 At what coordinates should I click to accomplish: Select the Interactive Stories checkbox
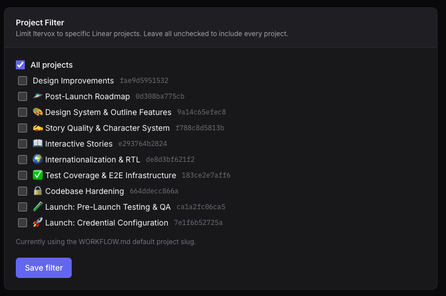(23, 144)
